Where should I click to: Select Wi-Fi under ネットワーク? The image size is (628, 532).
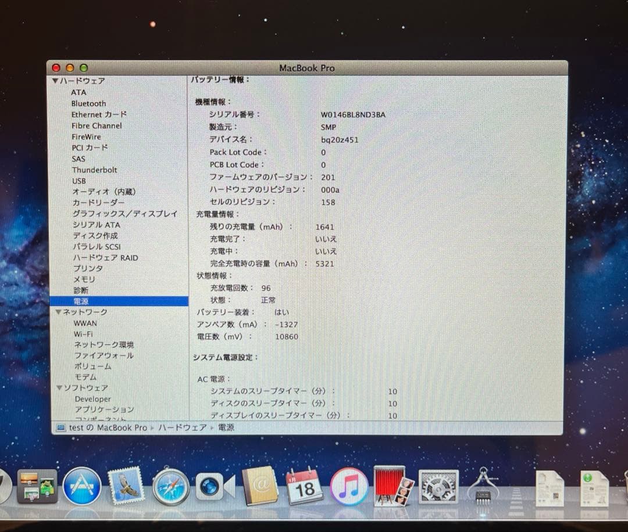84,334
